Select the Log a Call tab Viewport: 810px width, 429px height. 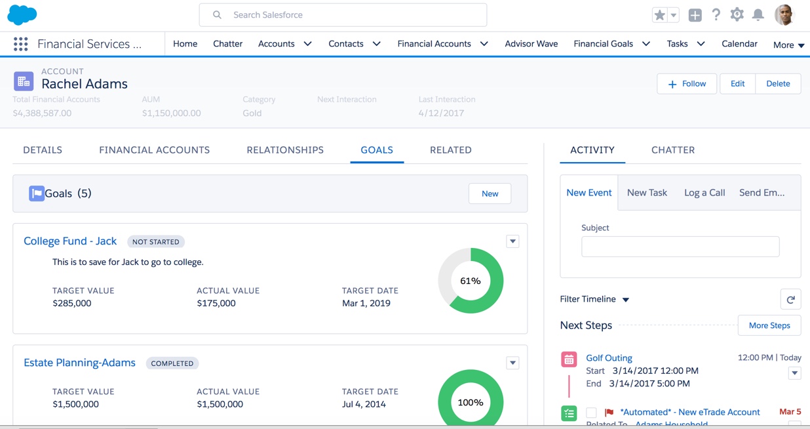[704, 192]
